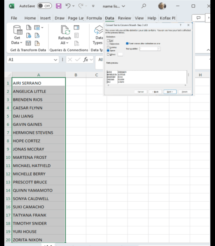The height and width of the screenshot is (246, 215).
Task: Expand the file name dropdown in title bar
Action: coord(123,6)
